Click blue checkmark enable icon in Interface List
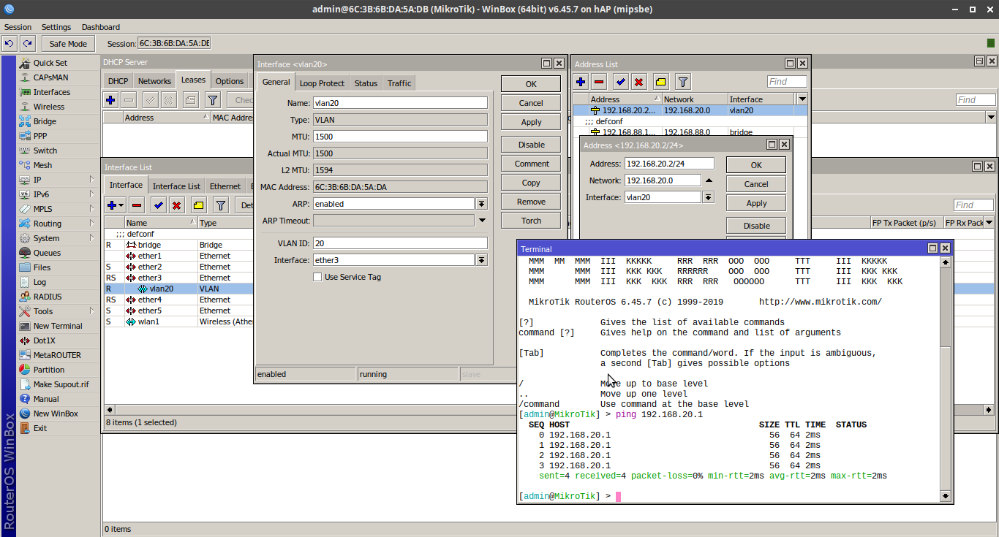The height and width of the screenshot is (537, 999). 158,205
